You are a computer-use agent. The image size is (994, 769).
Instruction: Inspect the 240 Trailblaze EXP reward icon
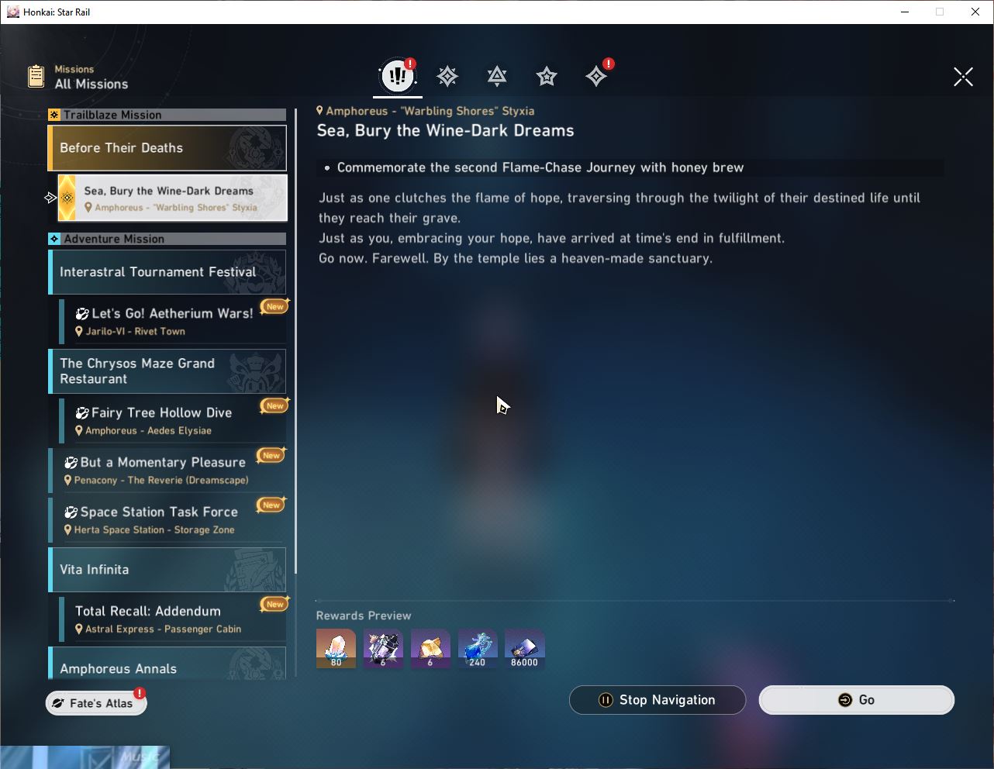point(477,648)
